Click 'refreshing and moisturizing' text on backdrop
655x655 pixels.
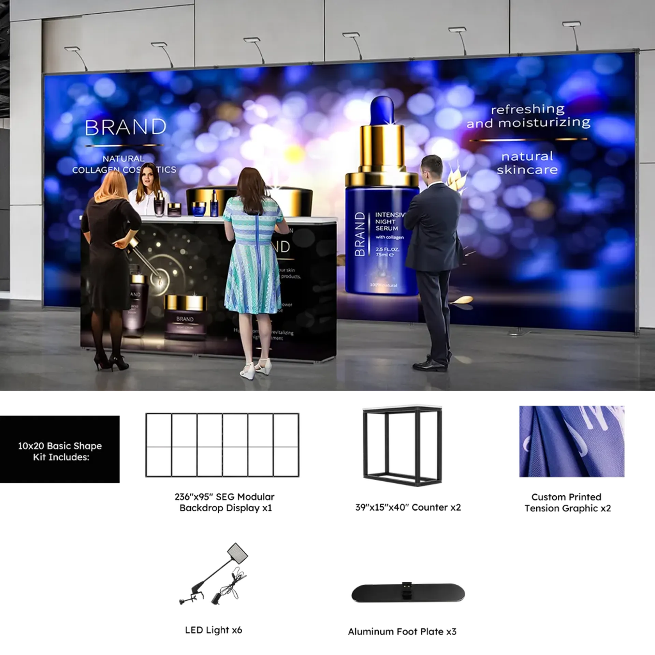pos(528,116)
